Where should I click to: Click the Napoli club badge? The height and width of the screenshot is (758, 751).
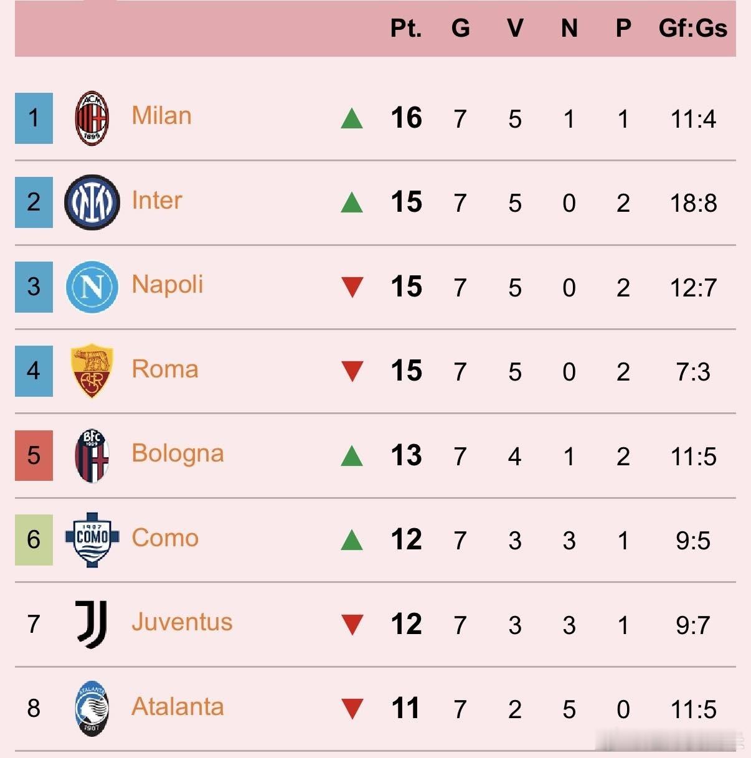tap(92, 287)
